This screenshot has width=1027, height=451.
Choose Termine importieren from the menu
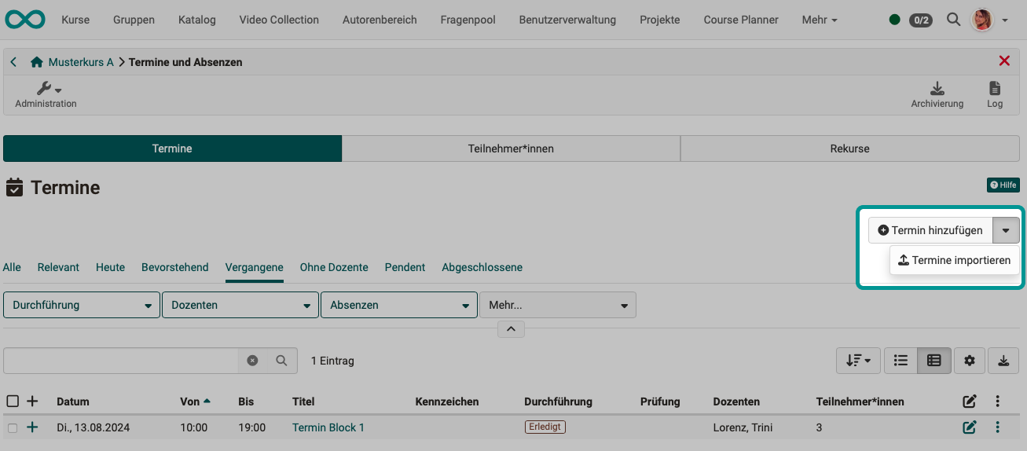pyautogui.click(x=954, y=260)
